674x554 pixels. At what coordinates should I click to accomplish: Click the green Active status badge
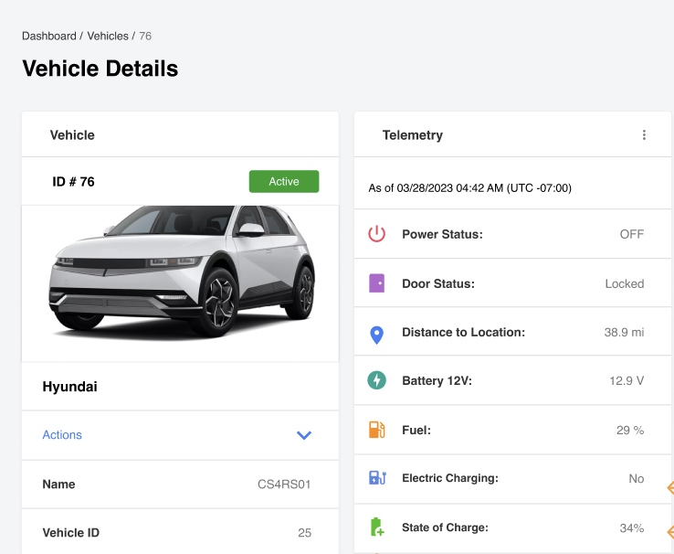(284, 182)
